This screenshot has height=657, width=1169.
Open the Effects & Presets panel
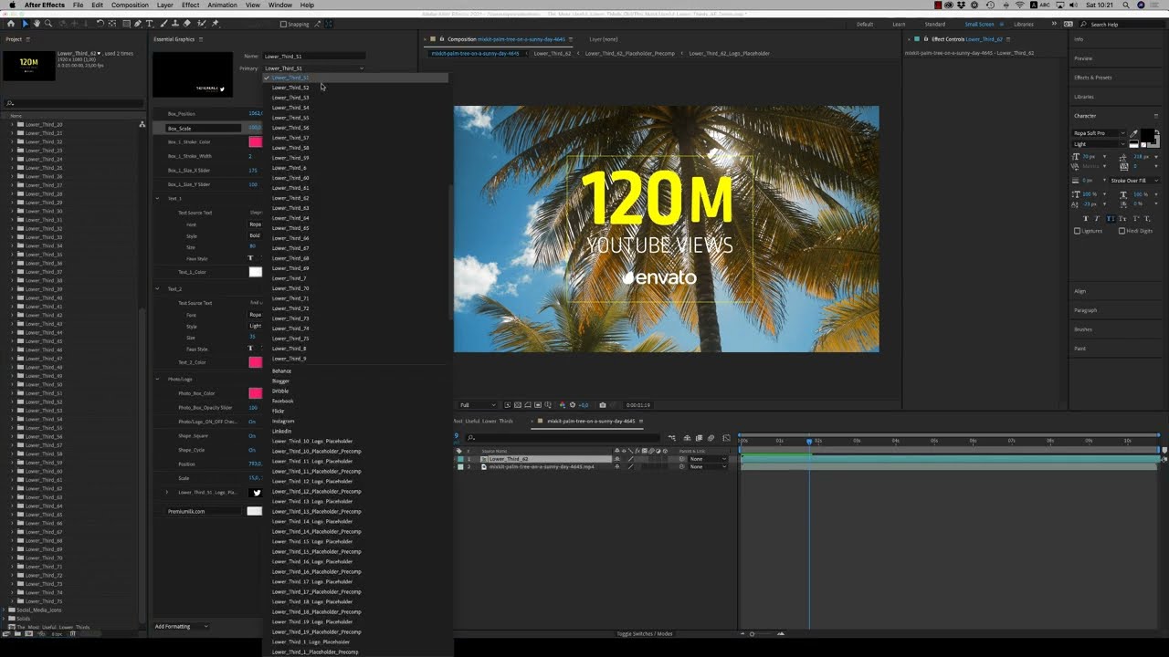point(1093,78)
